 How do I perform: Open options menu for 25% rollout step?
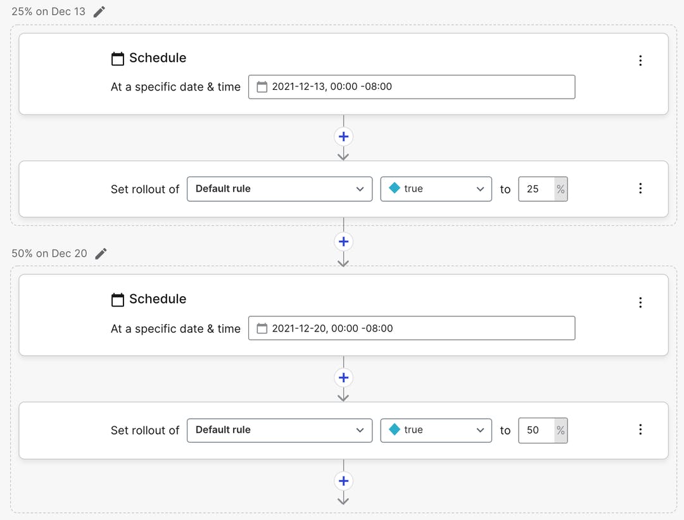click(x=640, y=189)
